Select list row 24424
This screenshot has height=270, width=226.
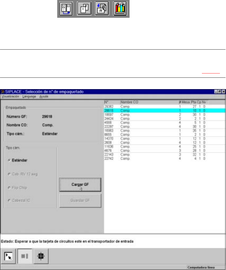165,119
